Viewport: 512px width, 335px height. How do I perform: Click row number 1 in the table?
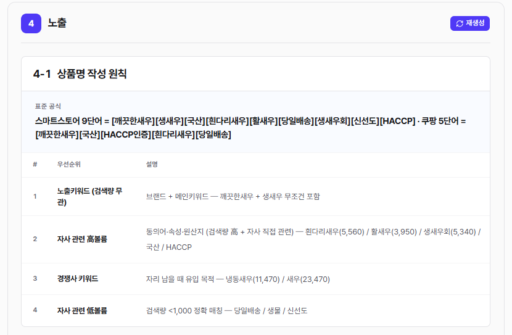pyautogui.click(x=35, y=197)
